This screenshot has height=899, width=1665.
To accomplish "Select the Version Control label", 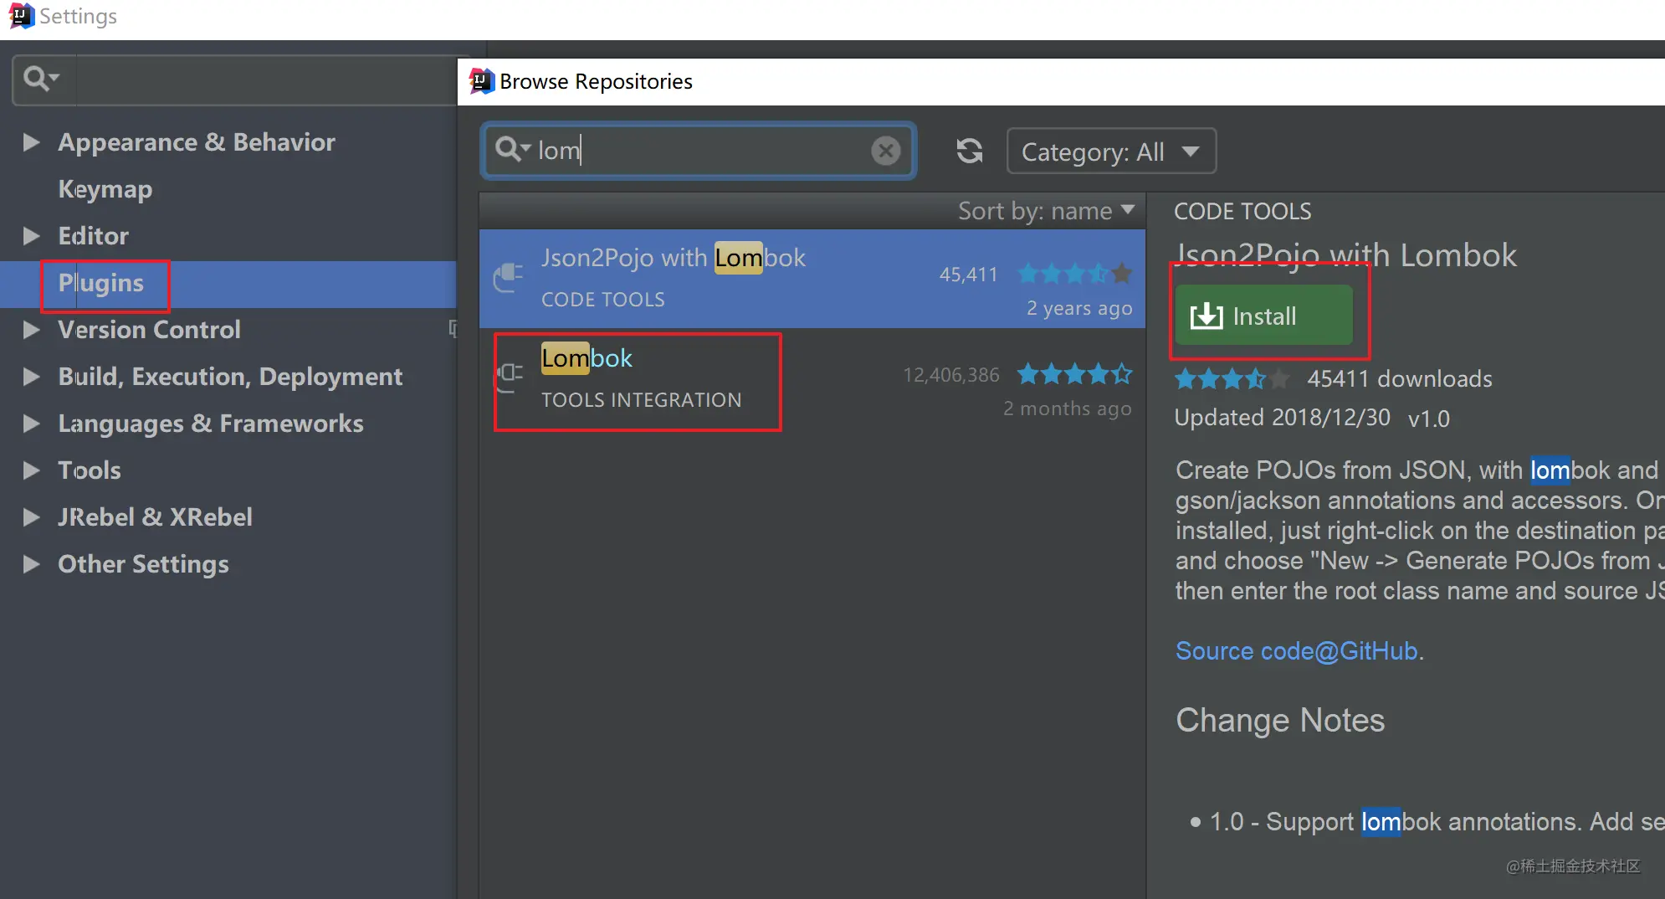I will point(149,330).
